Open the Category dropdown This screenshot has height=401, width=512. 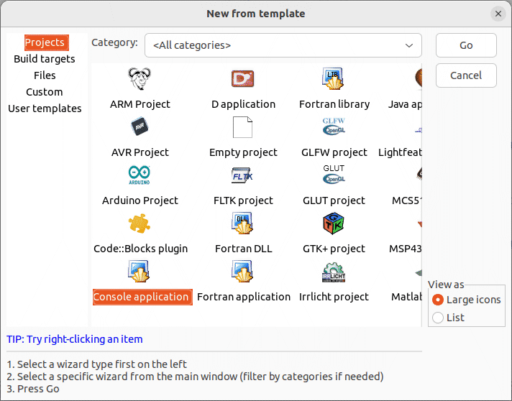(283, 45)
